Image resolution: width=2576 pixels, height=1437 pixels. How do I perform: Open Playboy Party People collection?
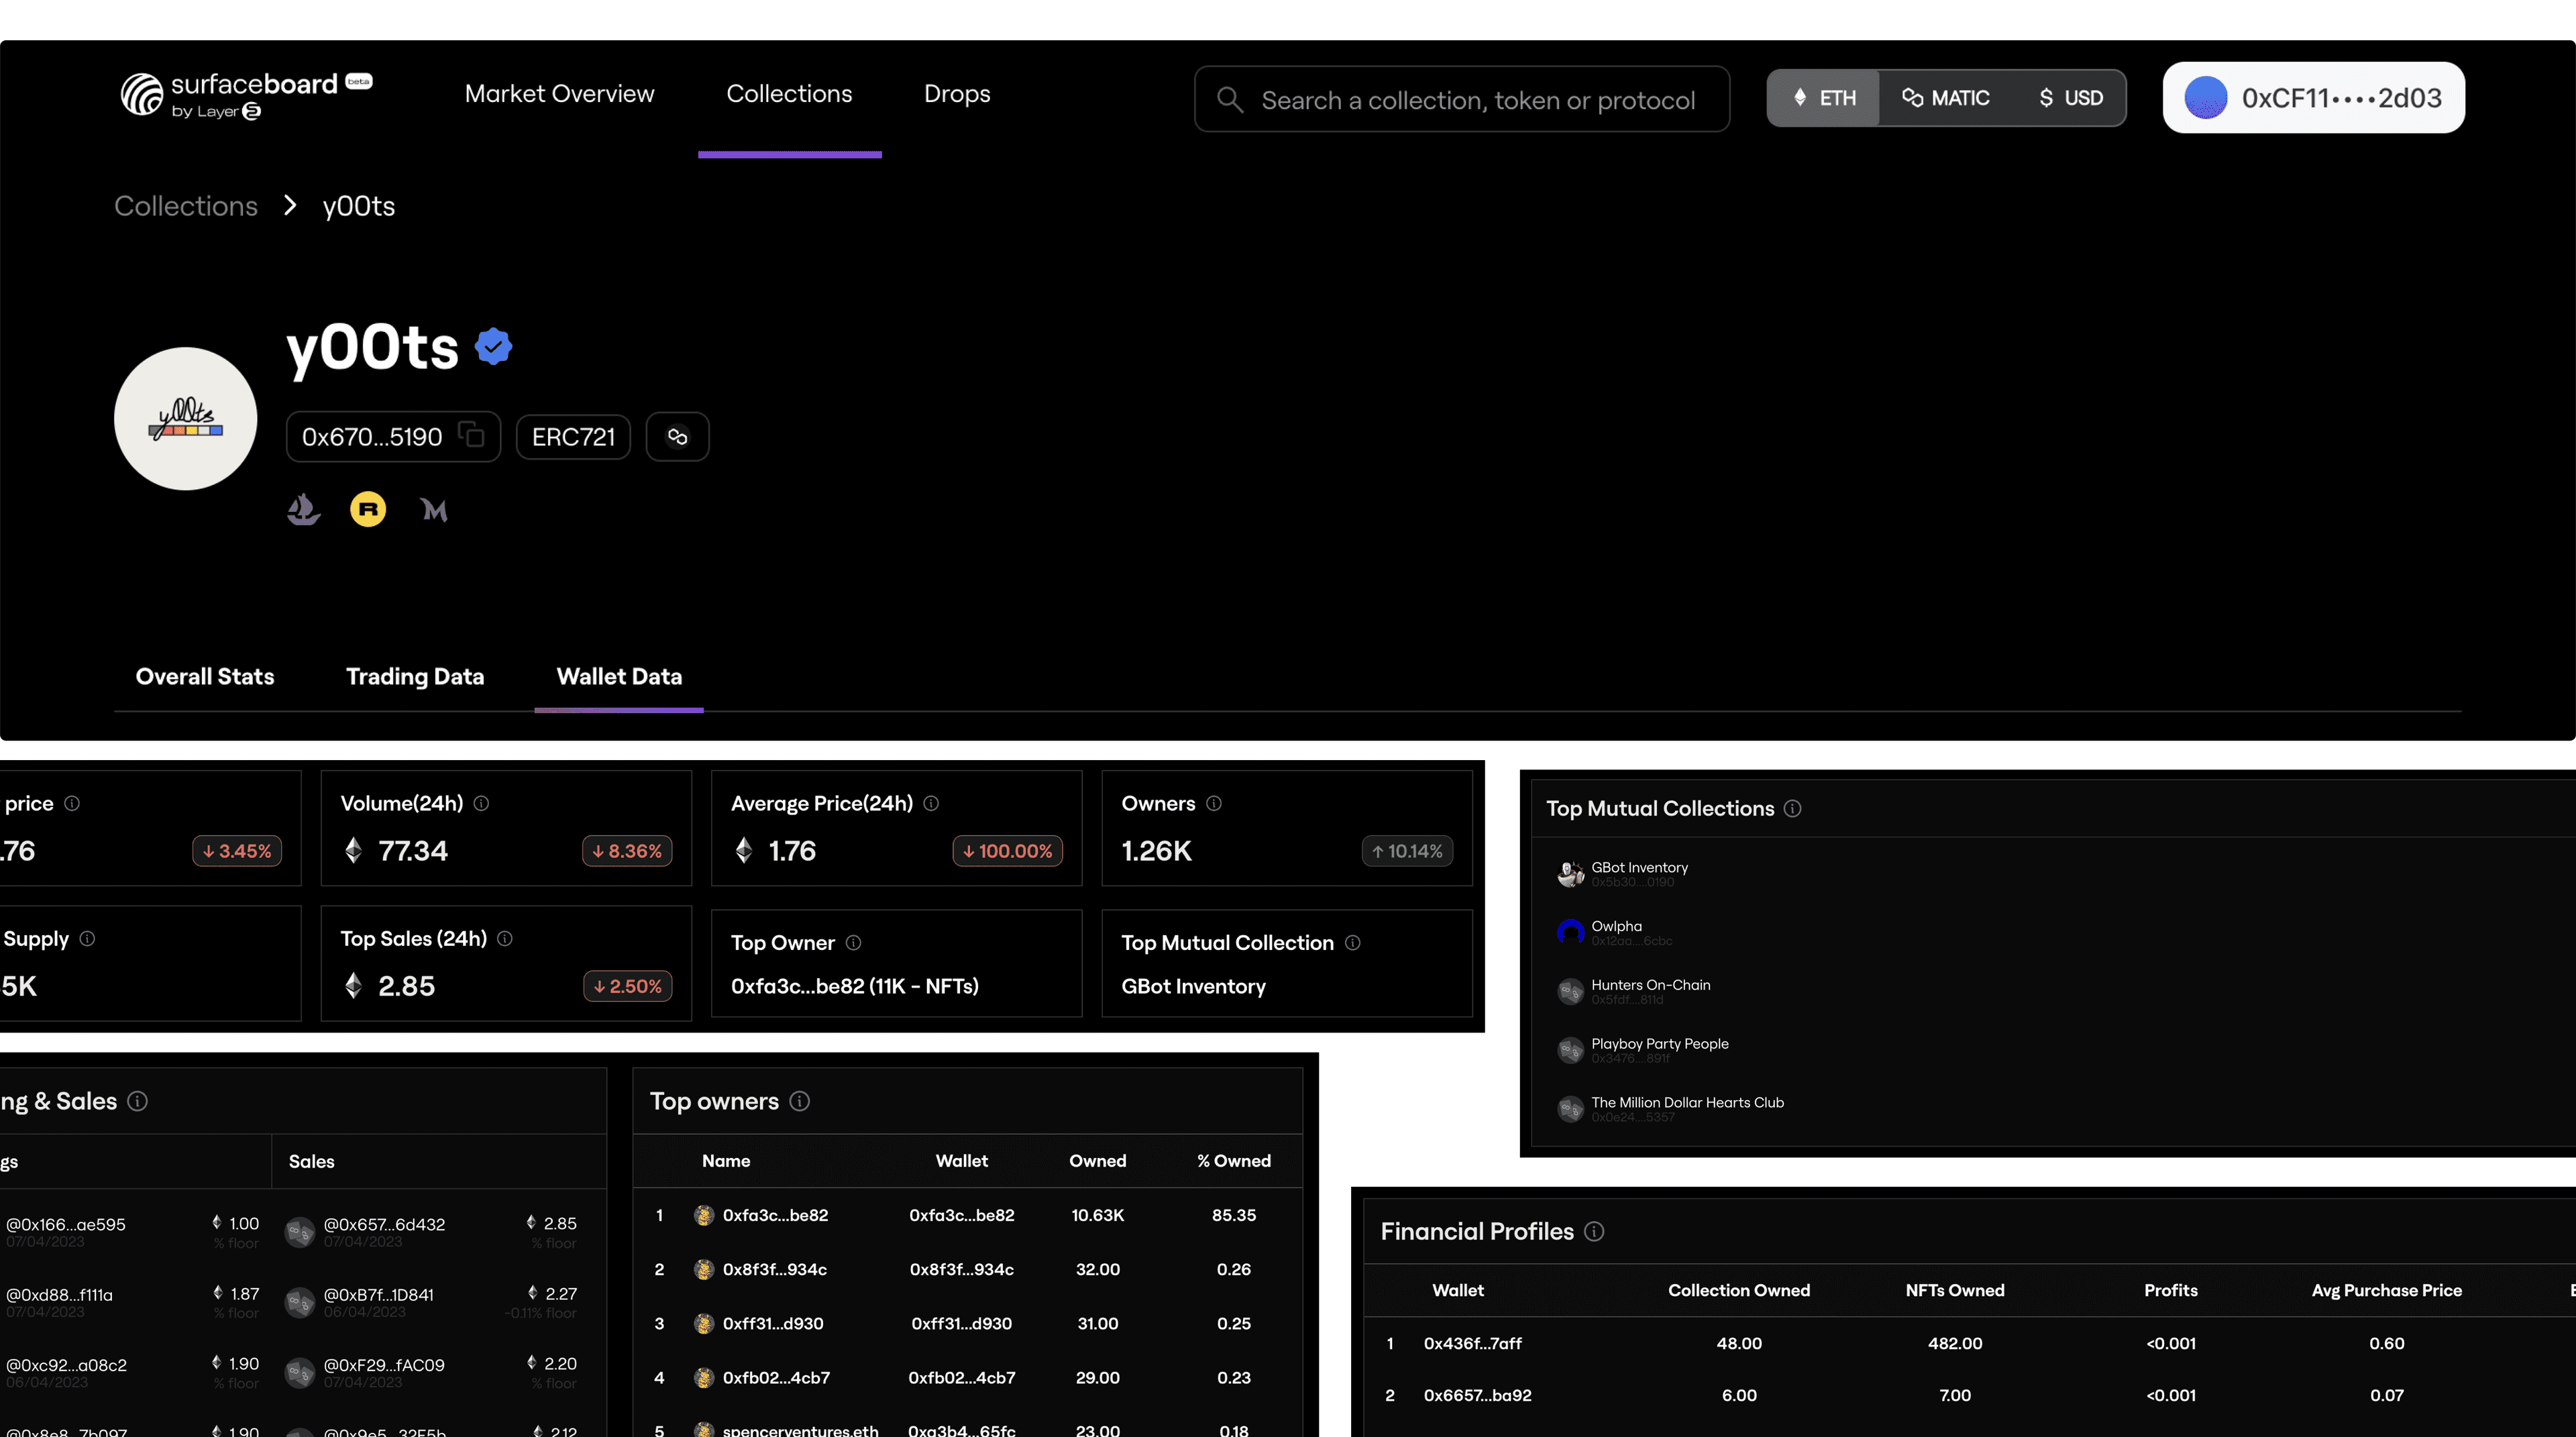tap(1659, 1044)
